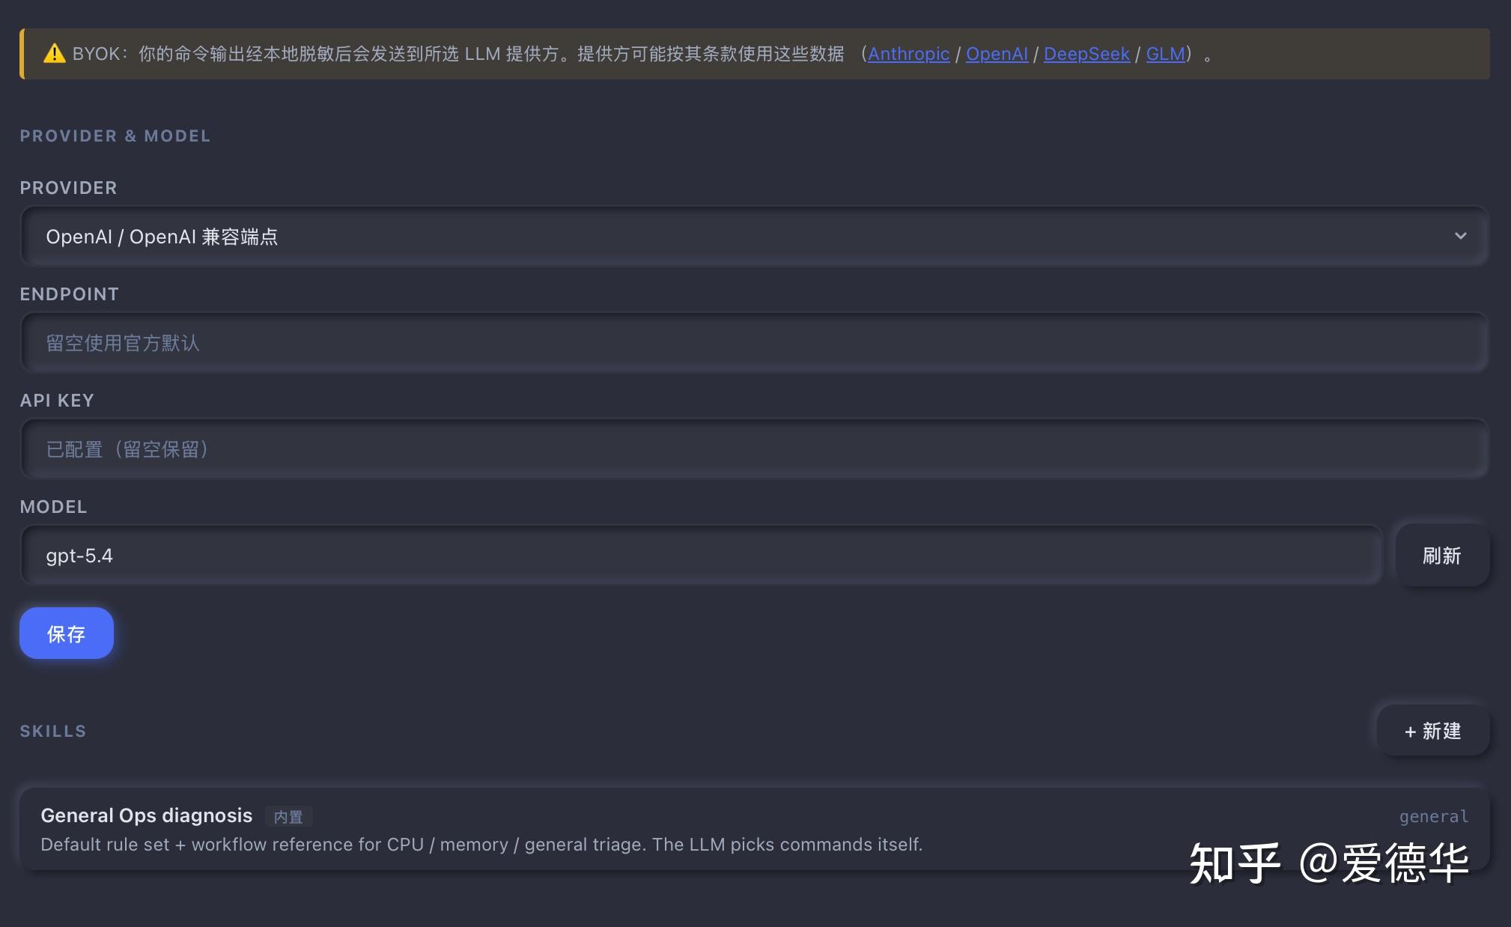Follow the DeepSeek terms link
The width and height of the screenshot is (1511, 927).
1086,54
